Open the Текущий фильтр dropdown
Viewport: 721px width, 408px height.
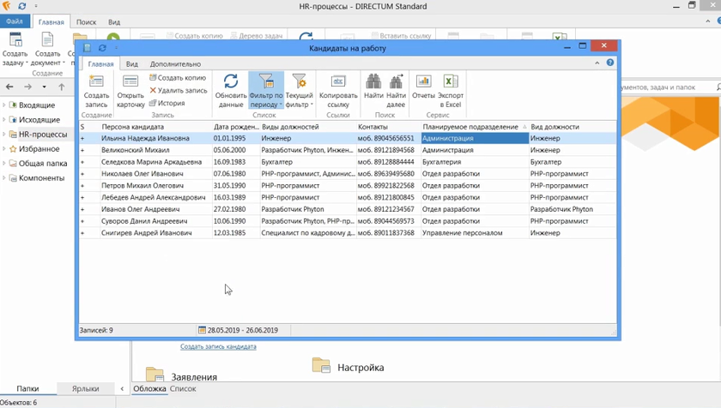click(300, 100)
